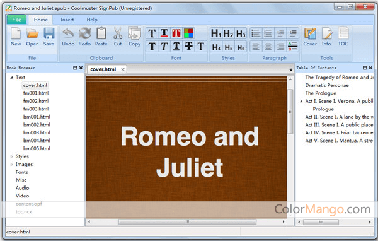Expand the Styles folder
This screenshot has width=378, height=241.
click(11, 156)
